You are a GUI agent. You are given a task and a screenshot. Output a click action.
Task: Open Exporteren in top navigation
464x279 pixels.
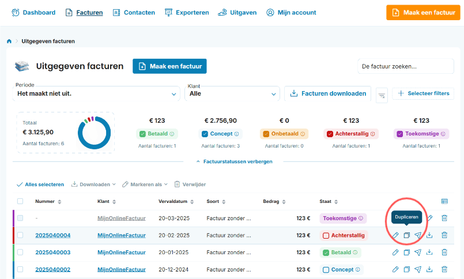pyautogui.click(x=187, y=13)
